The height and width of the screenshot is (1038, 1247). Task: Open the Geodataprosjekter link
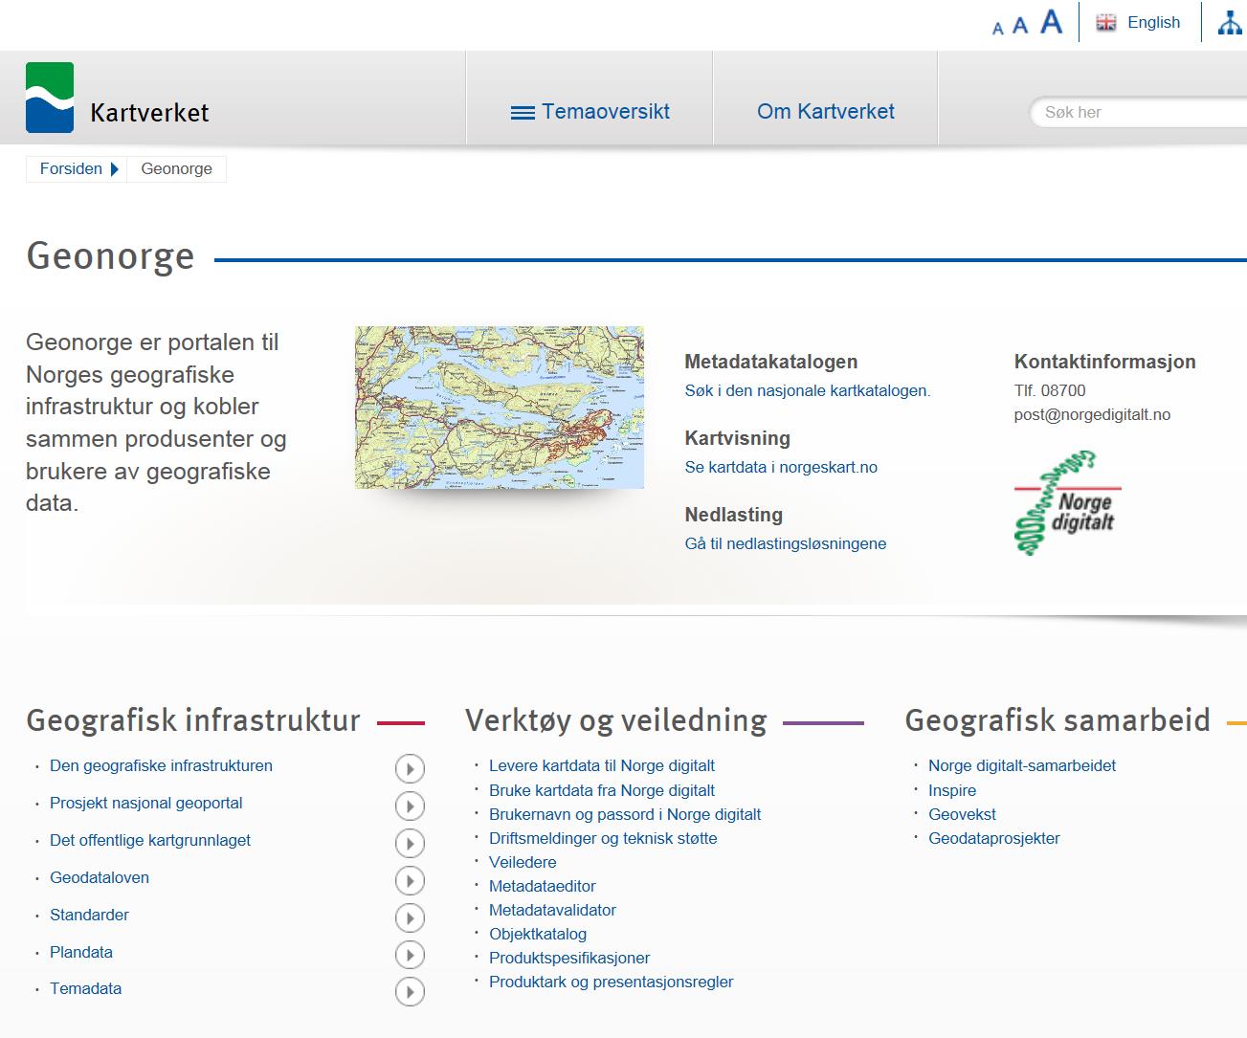point(994,838)
